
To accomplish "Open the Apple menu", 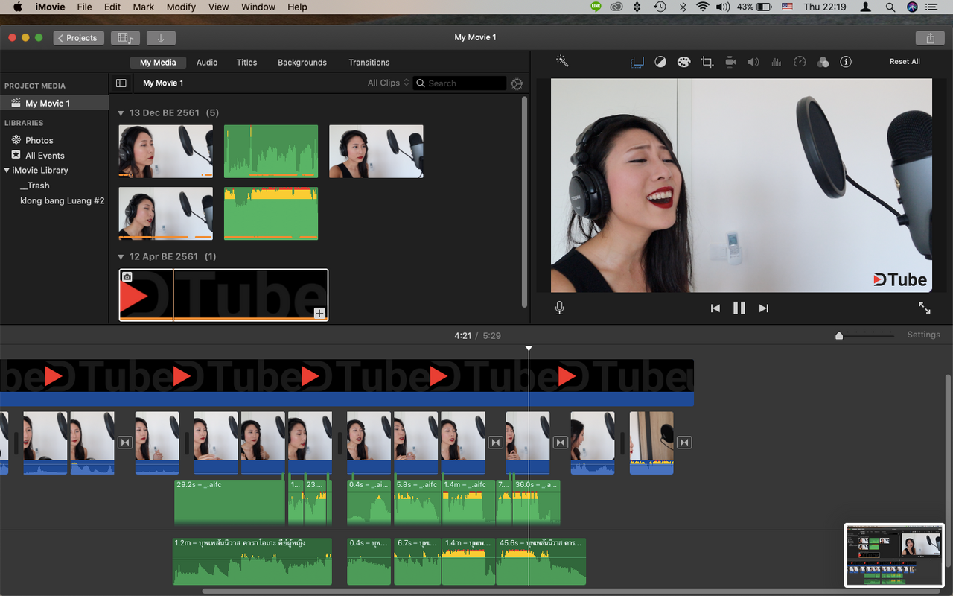I will [17, 7].
